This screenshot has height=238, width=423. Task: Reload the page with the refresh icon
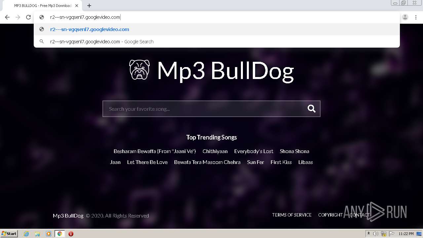[28, 17]
